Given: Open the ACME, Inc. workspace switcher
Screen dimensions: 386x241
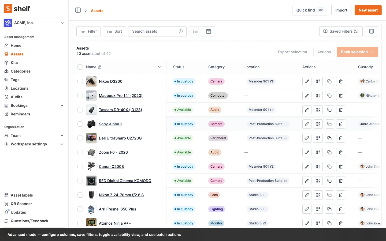Looking at the screenshot, I should tap(34, 23).
